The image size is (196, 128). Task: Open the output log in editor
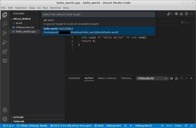[x=182, y=78]
